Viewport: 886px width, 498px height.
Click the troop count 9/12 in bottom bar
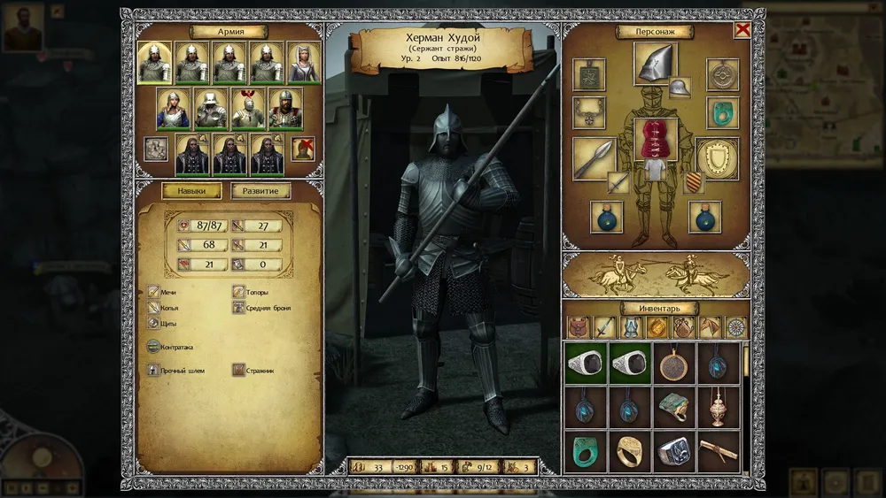[x=478, y=467]
